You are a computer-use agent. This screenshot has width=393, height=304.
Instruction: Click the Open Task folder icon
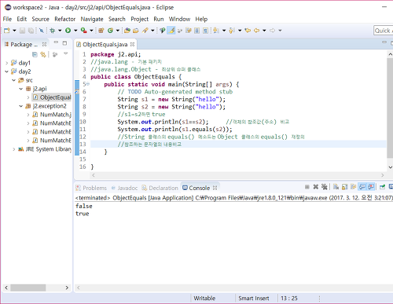136,31
